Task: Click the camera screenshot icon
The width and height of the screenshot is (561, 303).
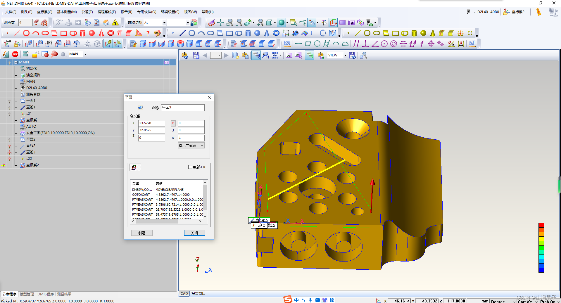Action: tap(351, 22)
